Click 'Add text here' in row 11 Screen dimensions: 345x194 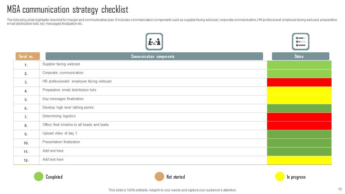(53, 151)
